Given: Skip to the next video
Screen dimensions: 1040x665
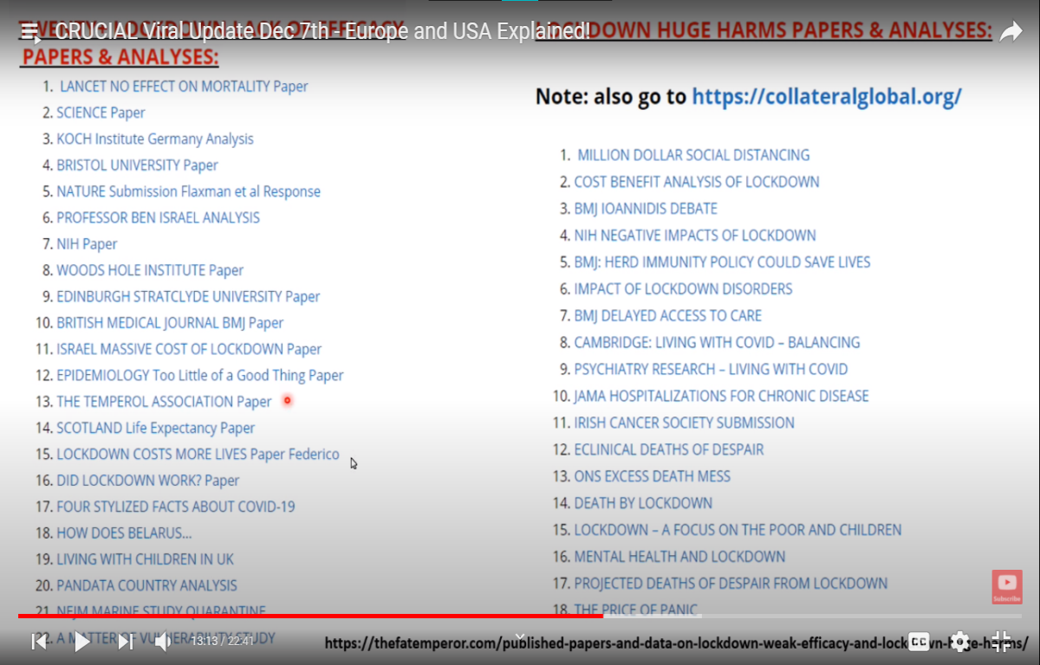Looking at the screenshot, I should point(126,642).
